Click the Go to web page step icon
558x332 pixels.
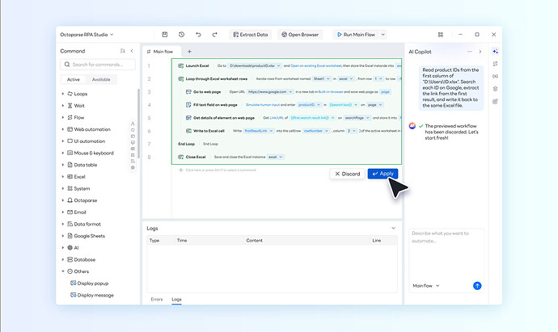(188, 92)
